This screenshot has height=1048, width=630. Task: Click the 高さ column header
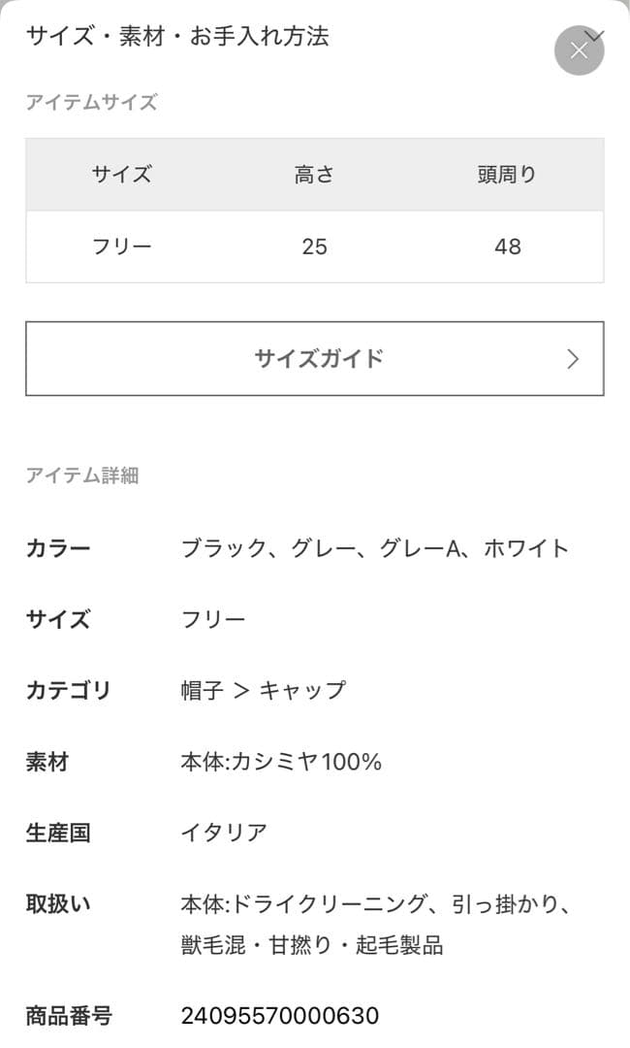[x=312, y=175]
